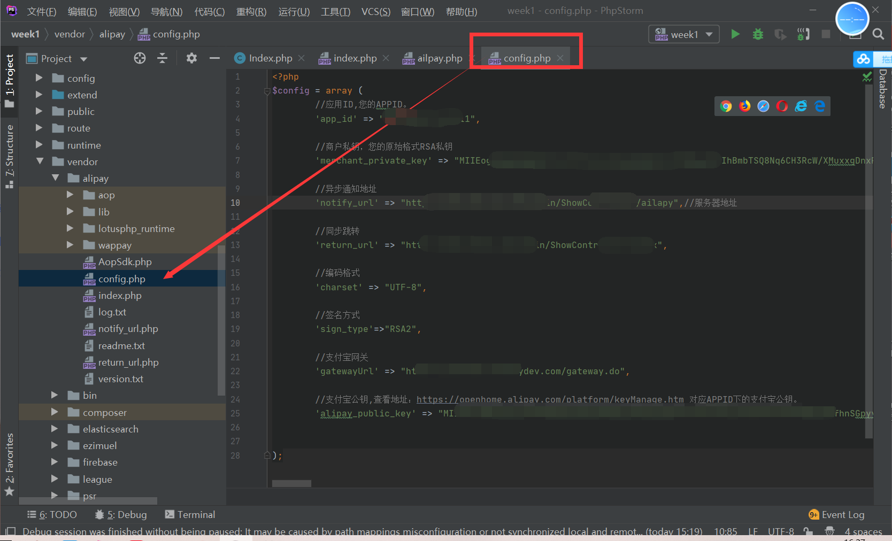892x541 pixels.
Task: Open the VCS(S) menu
Action: click(x=376, y=11)
